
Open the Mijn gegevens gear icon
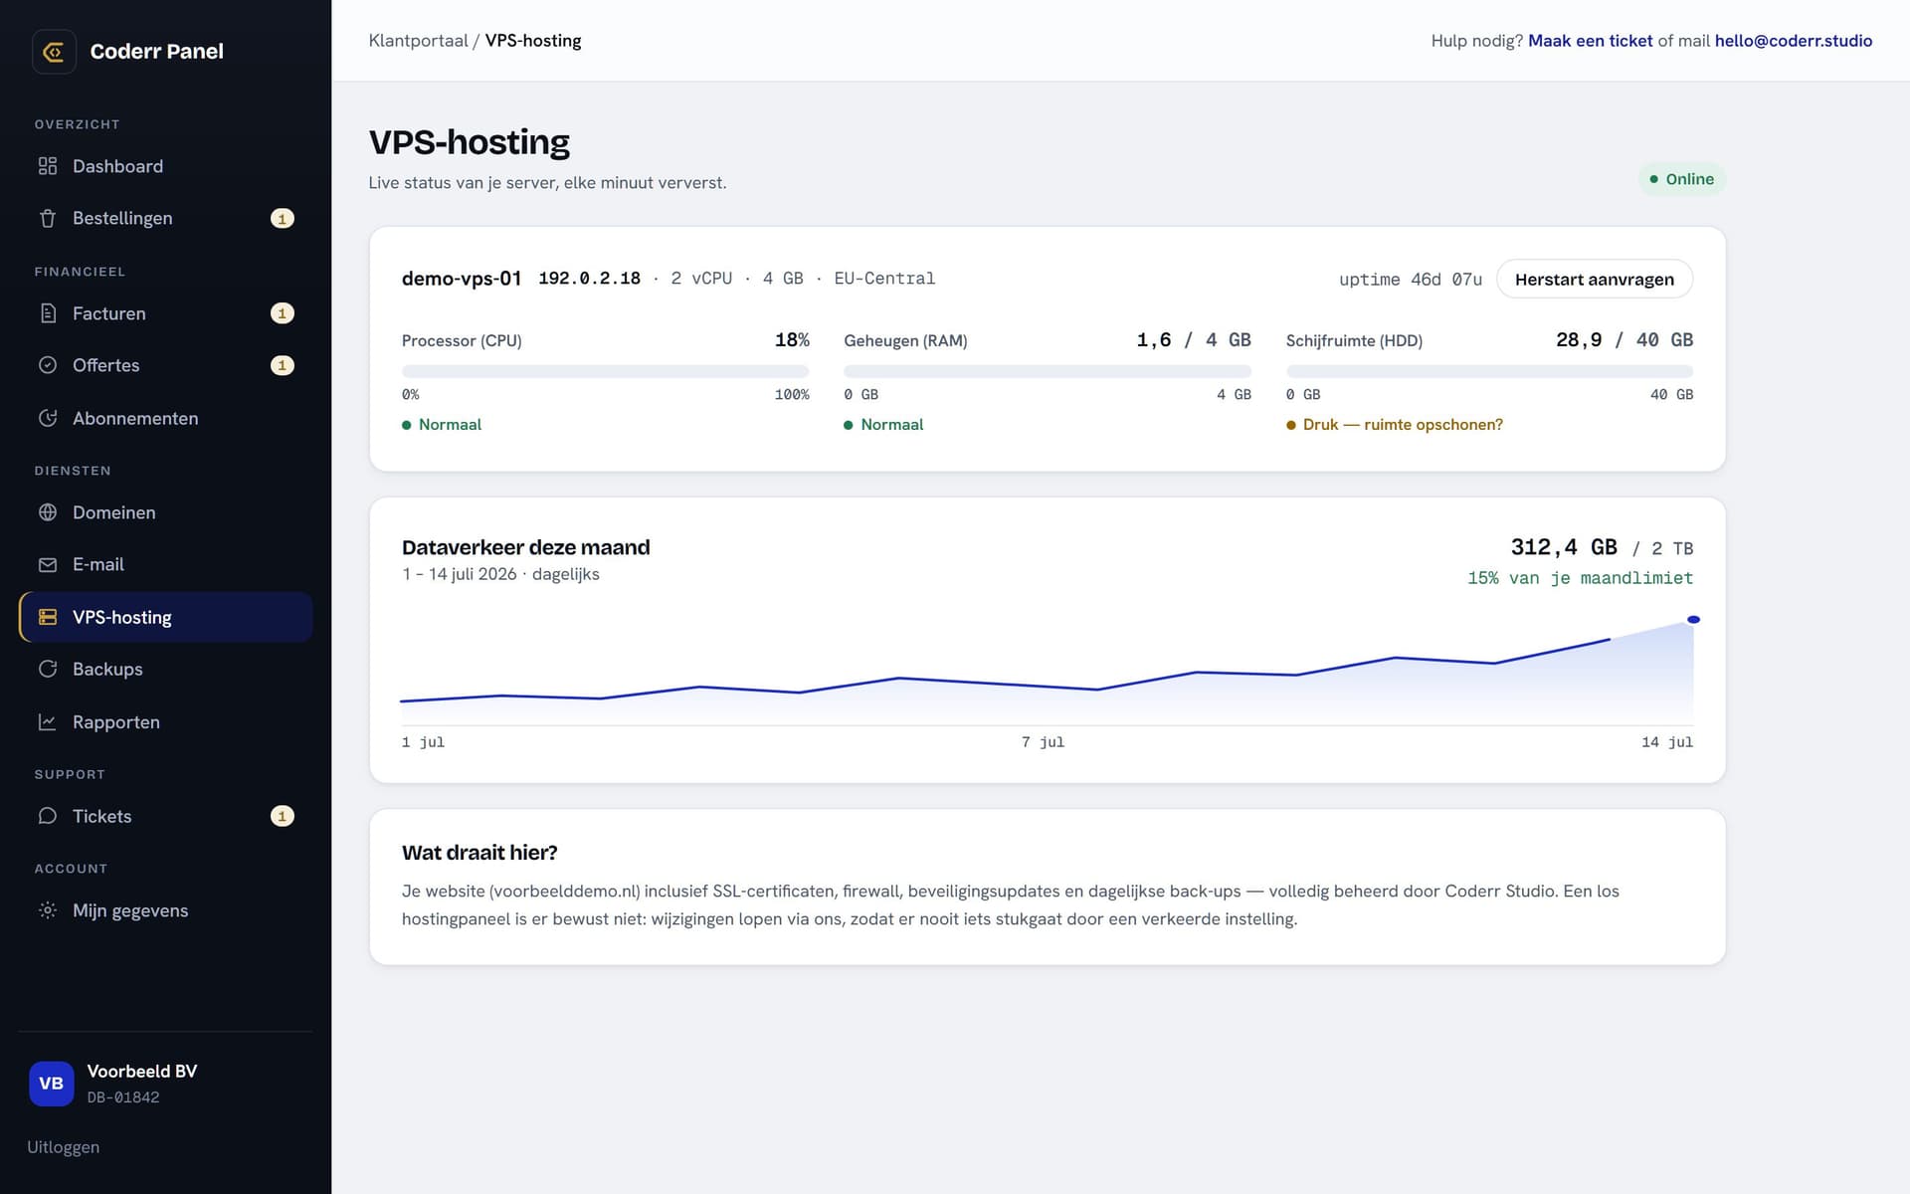click(x=48, y=910)
